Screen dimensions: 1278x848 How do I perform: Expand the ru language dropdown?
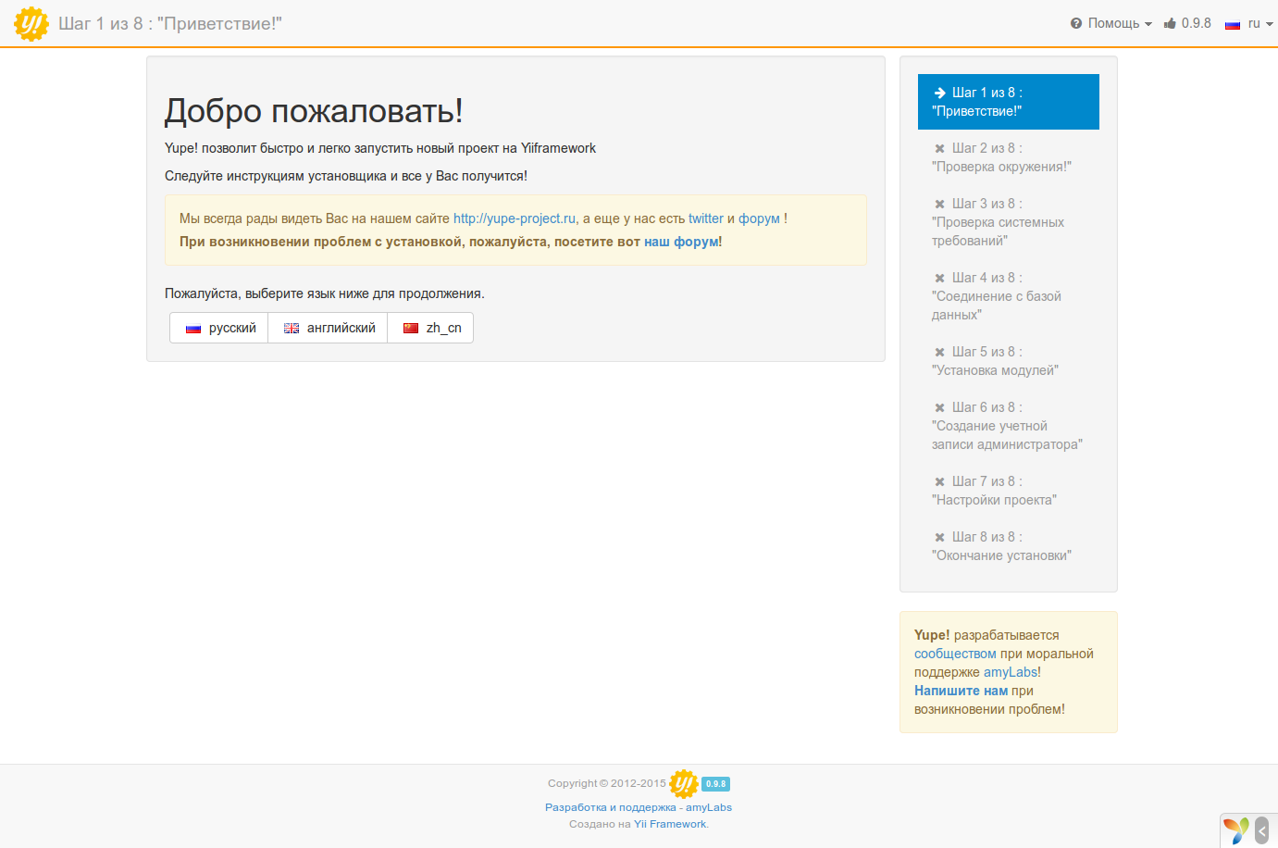[1248, 23]
